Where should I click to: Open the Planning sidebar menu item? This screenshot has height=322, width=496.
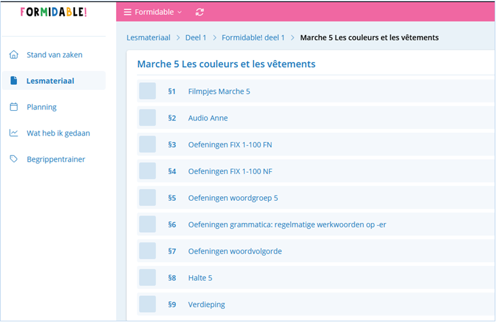pyautogui.click(x=42, y=107)
